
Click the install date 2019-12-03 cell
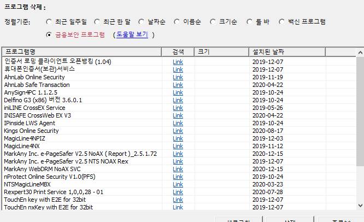pyautogui.click(x=268, y=138)
